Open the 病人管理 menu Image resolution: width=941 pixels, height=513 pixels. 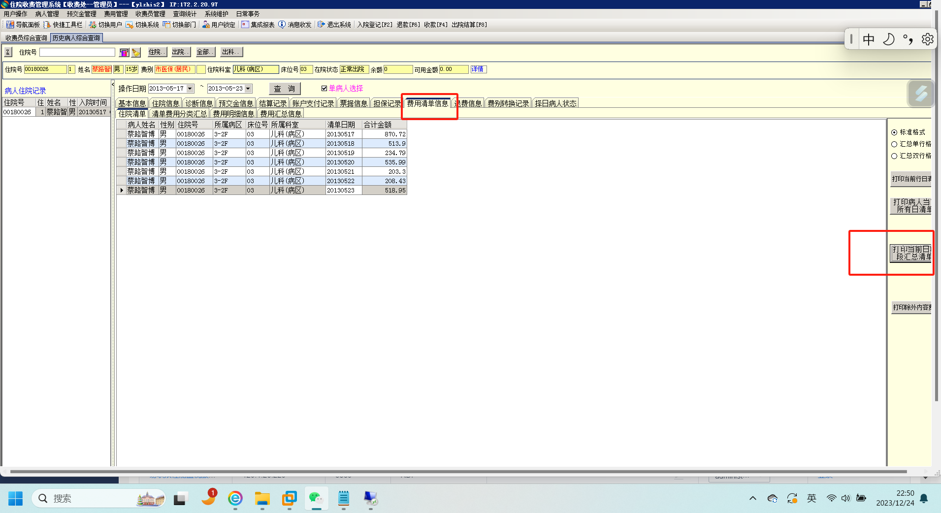pos(47,14)
